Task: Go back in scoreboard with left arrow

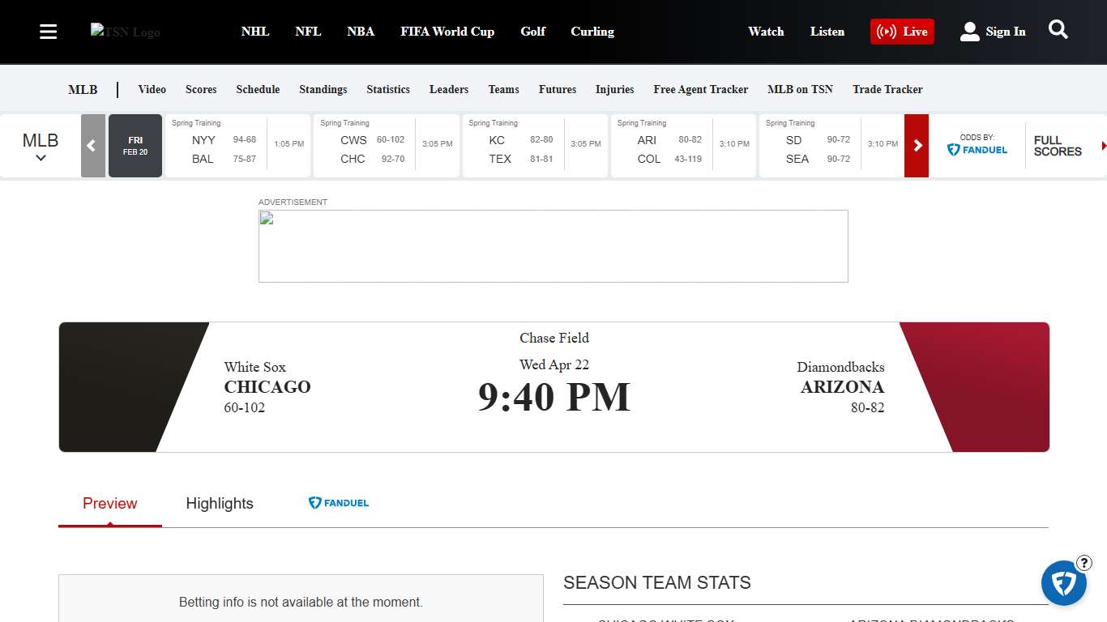Action: click(92, 146)
